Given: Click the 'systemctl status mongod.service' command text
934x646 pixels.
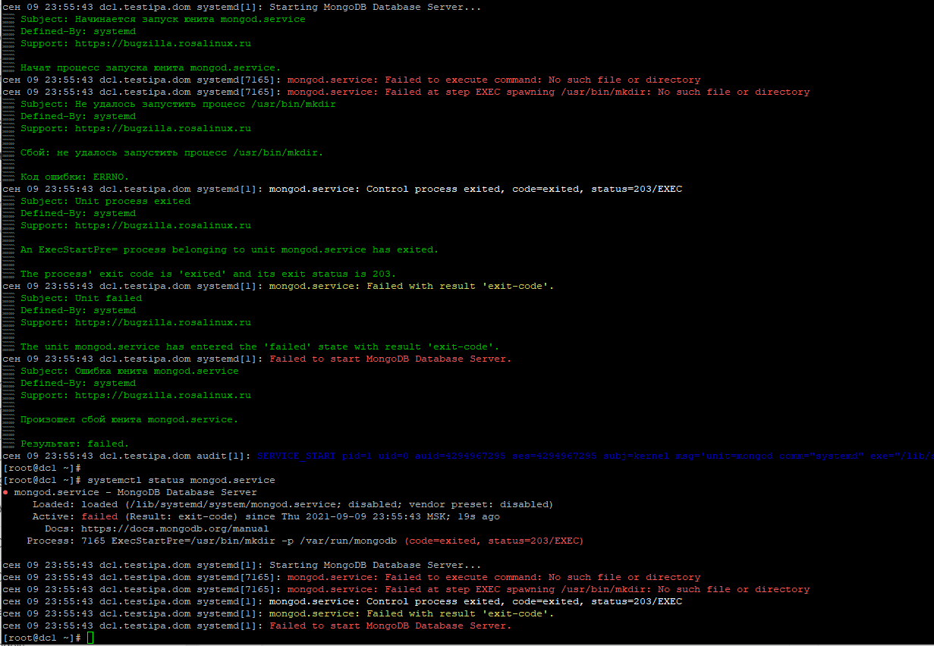Looking at the screenshot, I should click(x=181, y=480).
